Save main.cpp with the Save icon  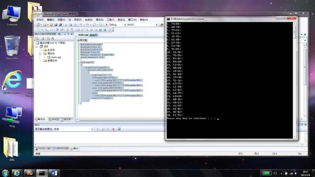(56, 25)
